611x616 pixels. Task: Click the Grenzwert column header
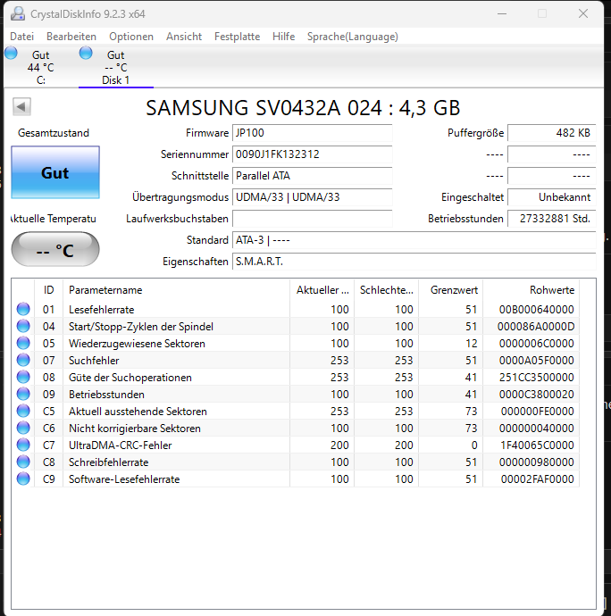[450, 290]
